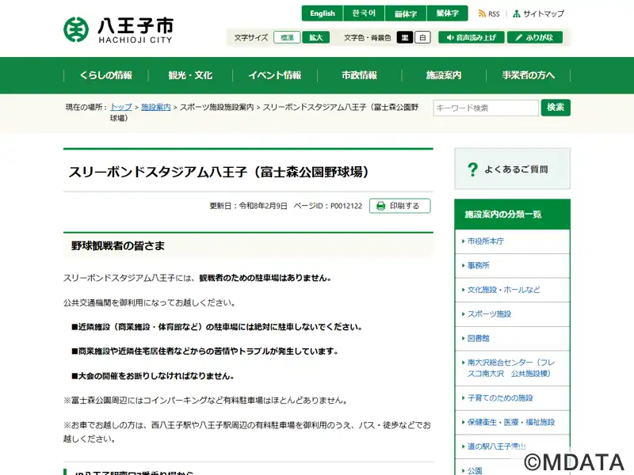Expand 市役所本庁 category arrow
Screen dimensions: 634x475
click(464, 241)
